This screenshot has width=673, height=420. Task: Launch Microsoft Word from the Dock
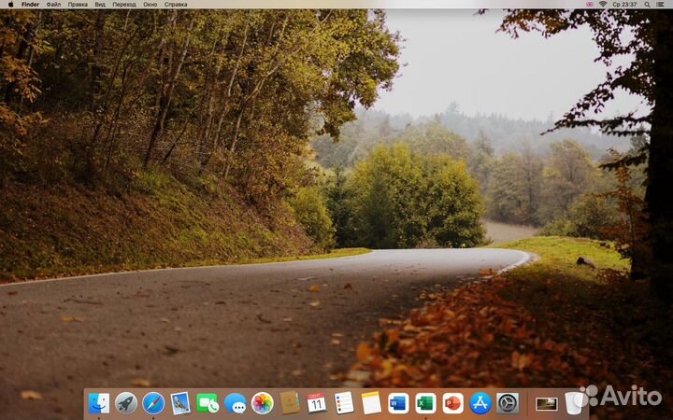(398, 403)
